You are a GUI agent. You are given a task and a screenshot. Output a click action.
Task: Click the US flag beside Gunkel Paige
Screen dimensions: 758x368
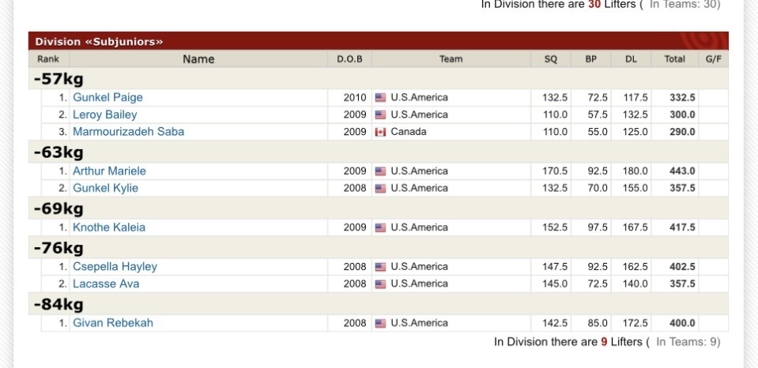[380, 98]
